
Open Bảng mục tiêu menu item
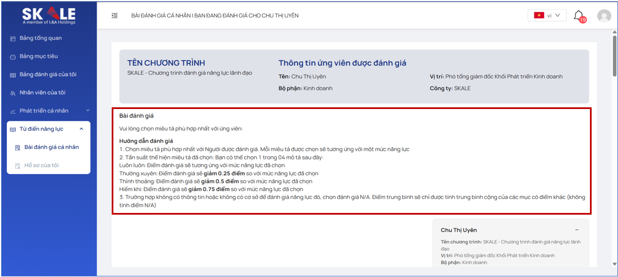click(x=39, y=57)
